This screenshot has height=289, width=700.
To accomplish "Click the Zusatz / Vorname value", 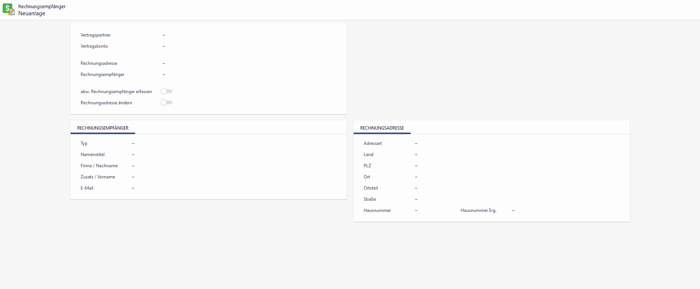I will tap(133, 177).
